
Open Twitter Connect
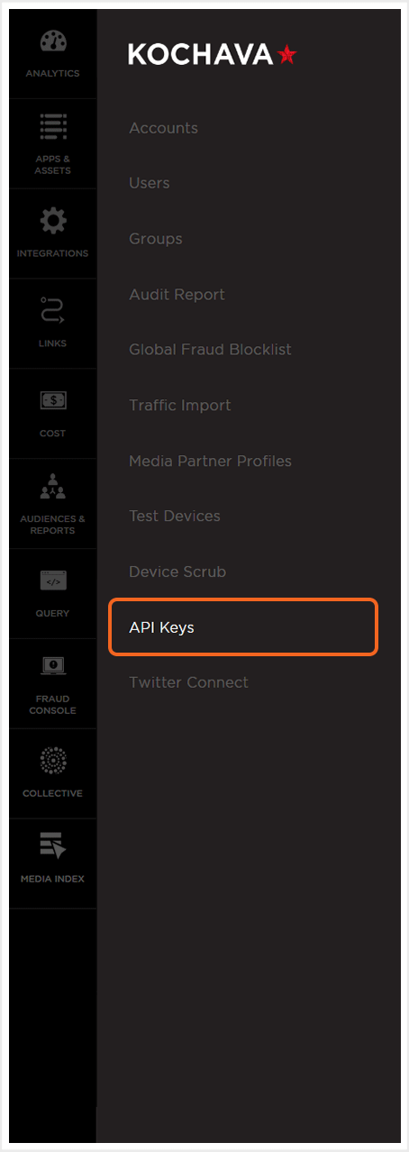(x=188, y=682)
